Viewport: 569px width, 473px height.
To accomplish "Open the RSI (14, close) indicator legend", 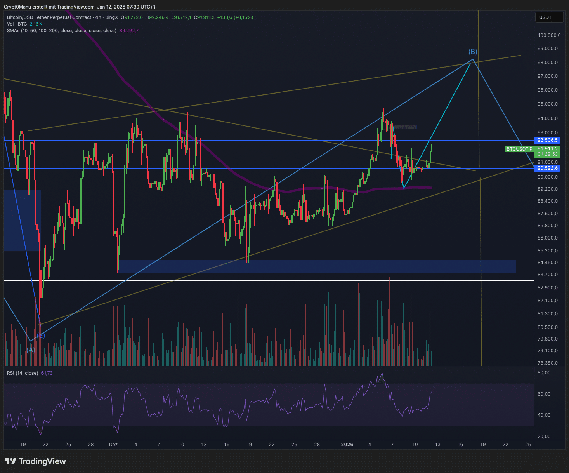I will tap(23, 373).
